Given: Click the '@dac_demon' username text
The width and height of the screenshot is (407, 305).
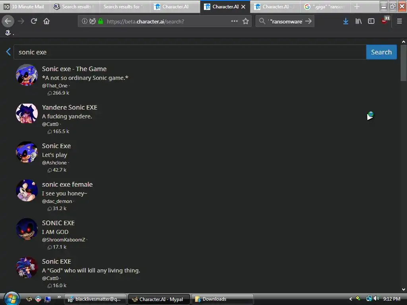Looking at the screenshot, I should click(x=57, y=201).
